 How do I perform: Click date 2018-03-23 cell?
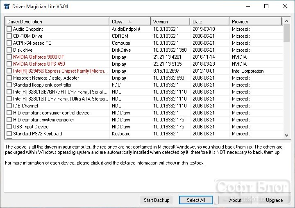point(204,64)
